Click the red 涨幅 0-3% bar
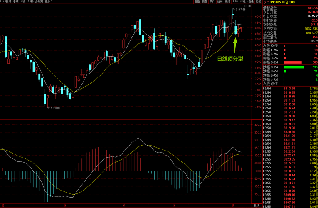318x208 pixels. coord(293,62)
